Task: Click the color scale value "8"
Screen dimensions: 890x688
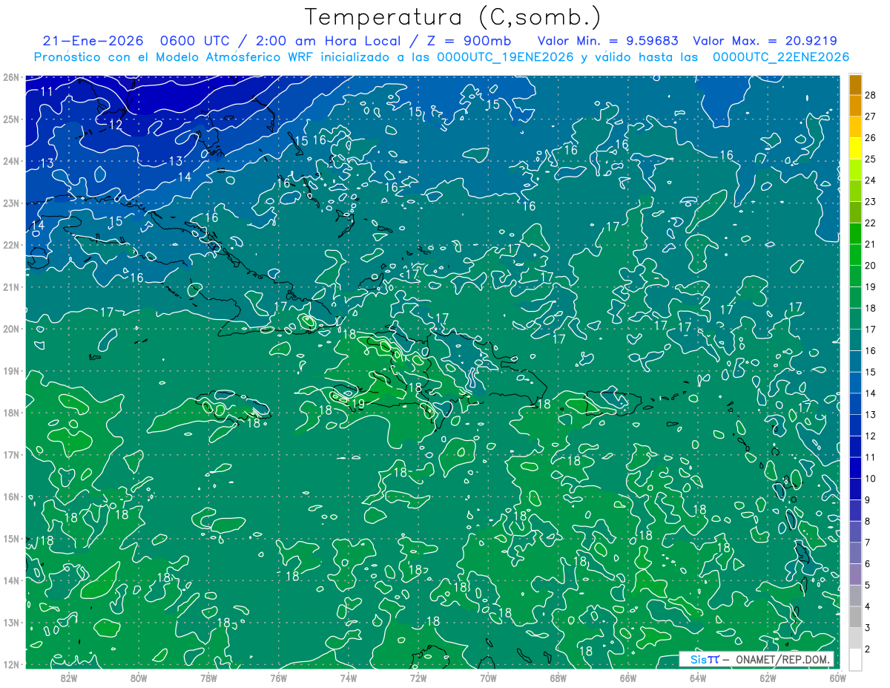Action: click(x=868, y=521)
